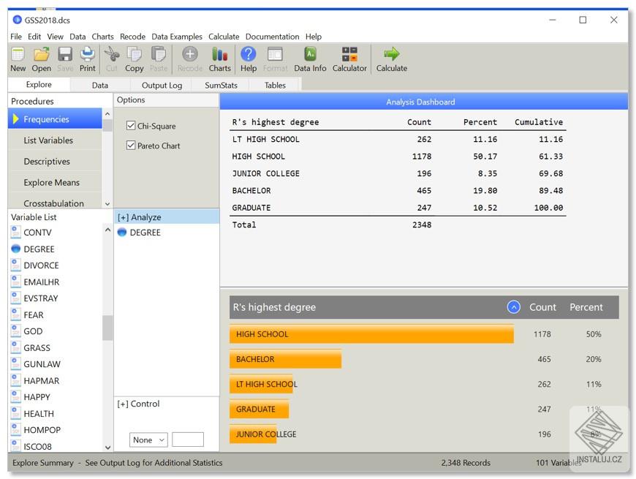Image resolution: width=636 pixels, height=479 pixels.
Task: Select the HAPPY variable in the list
Action: click(37, 397)
